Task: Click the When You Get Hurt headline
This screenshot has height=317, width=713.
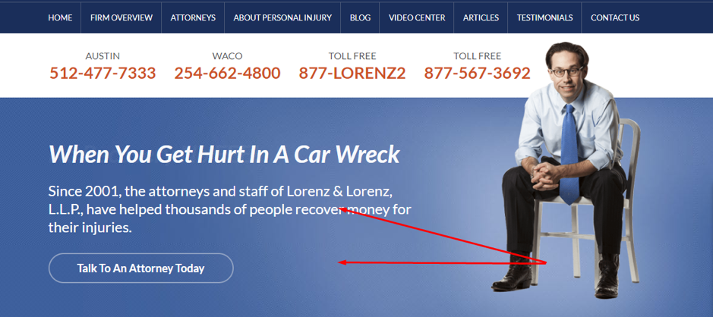Action: pos(224,154)
